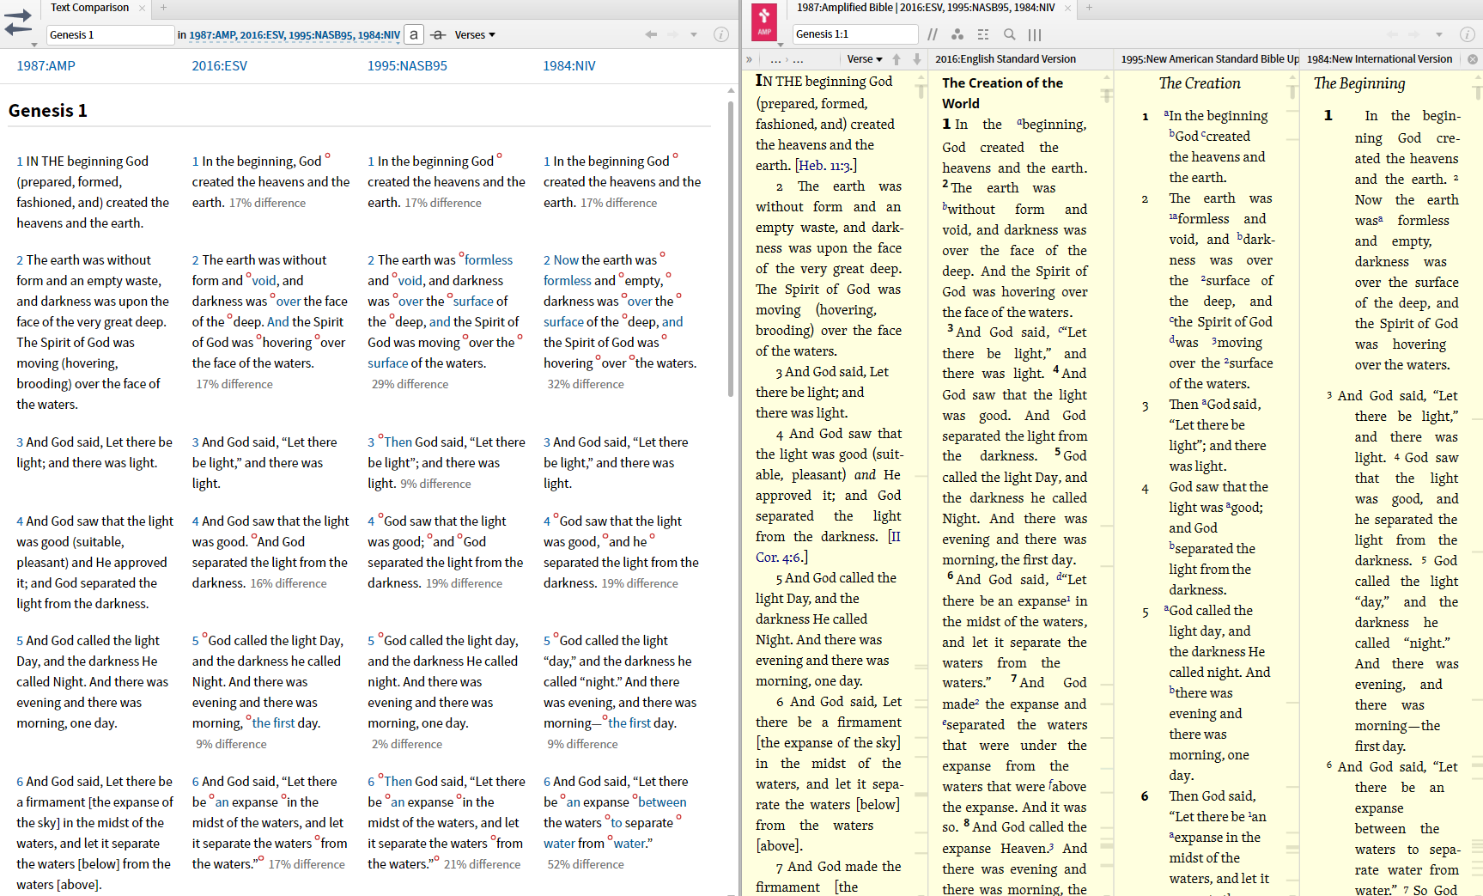The image size is (1483, 896).
Task: Click the Genesis 1:1 reference box
Action: point(855,34)
